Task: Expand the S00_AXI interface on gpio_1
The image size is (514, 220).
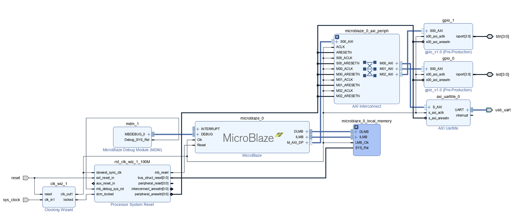Action: 427,31
